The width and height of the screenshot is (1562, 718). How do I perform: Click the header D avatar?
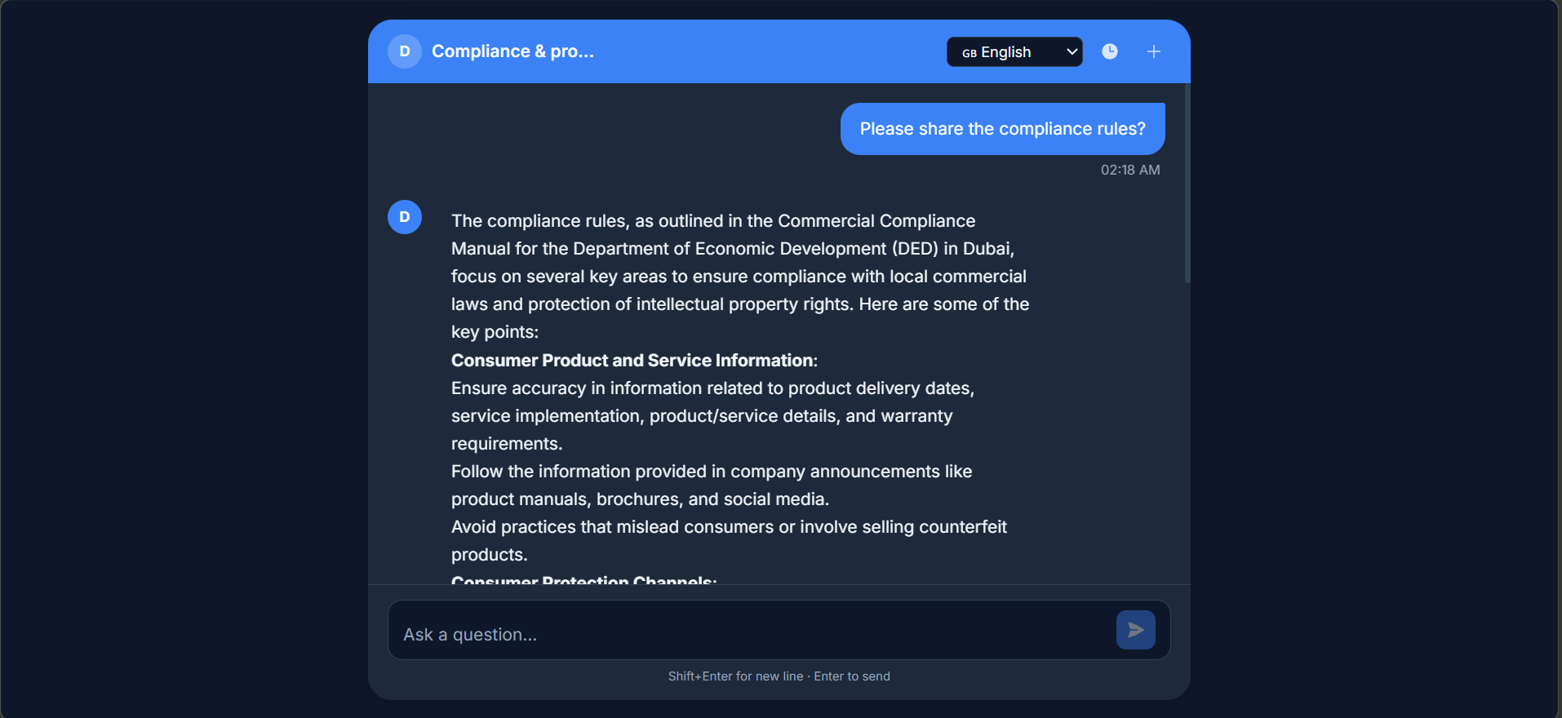click(404, 51)
